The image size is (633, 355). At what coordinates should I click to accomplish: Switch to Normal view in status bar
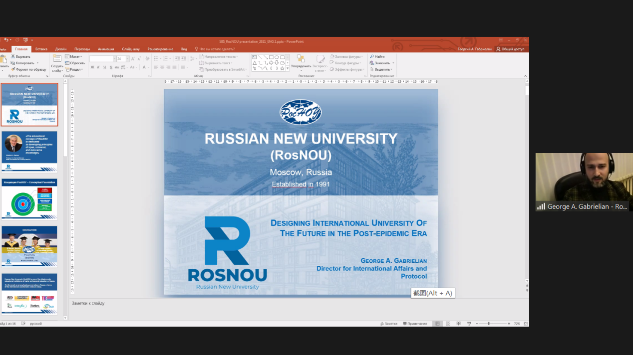437,324
